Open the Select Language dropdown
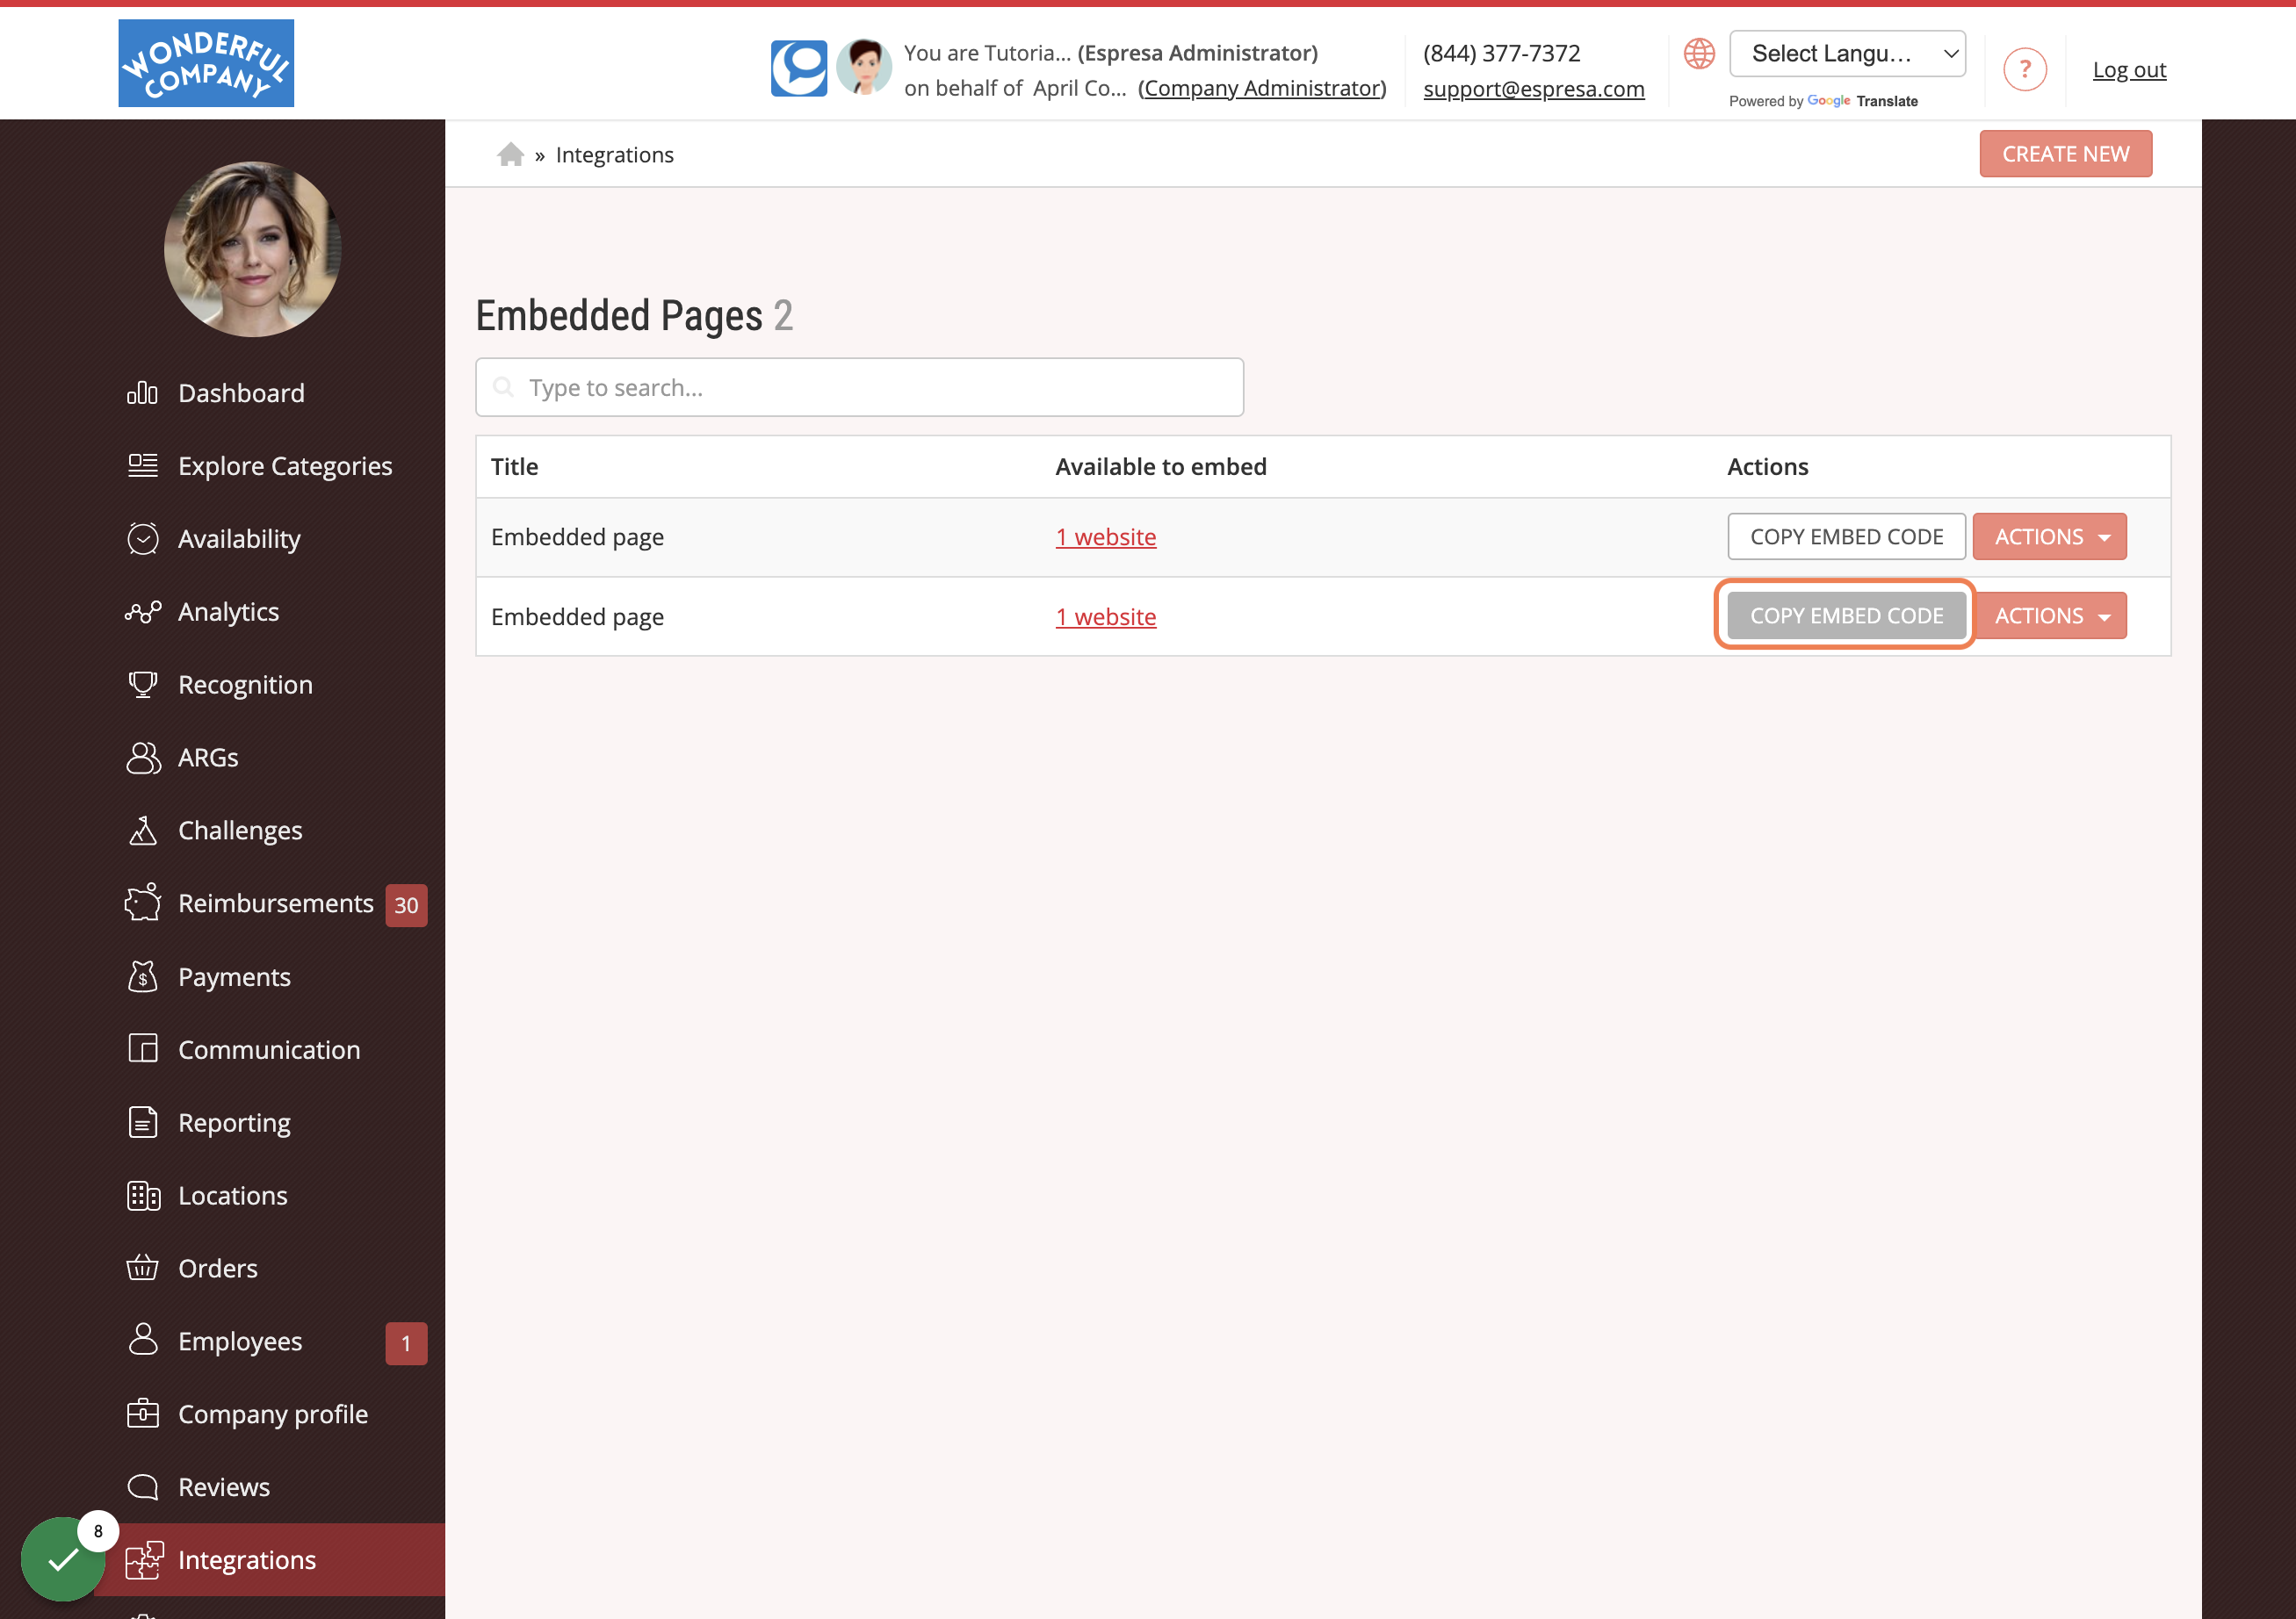Image resolution: width=2296 pixels, height=1619 pixels. (1847, 54)
